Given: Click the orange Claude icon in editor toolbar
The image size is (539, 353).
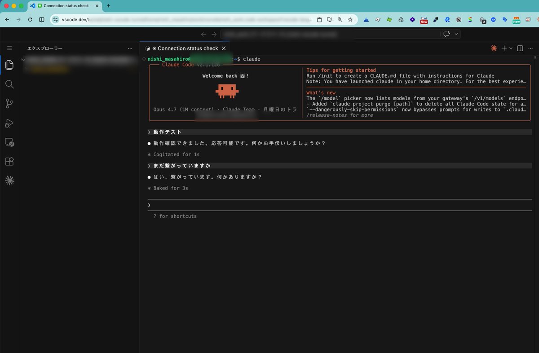Looking at the screenshot, I should click(x=494, y=48).
